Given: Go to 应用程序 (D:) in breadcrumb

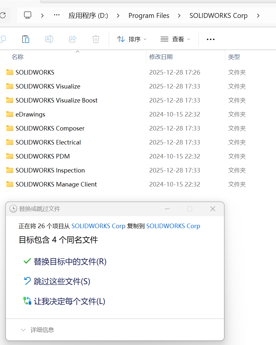Looking at the screenshot, I should pyautogui.click(x=88, y=15).
